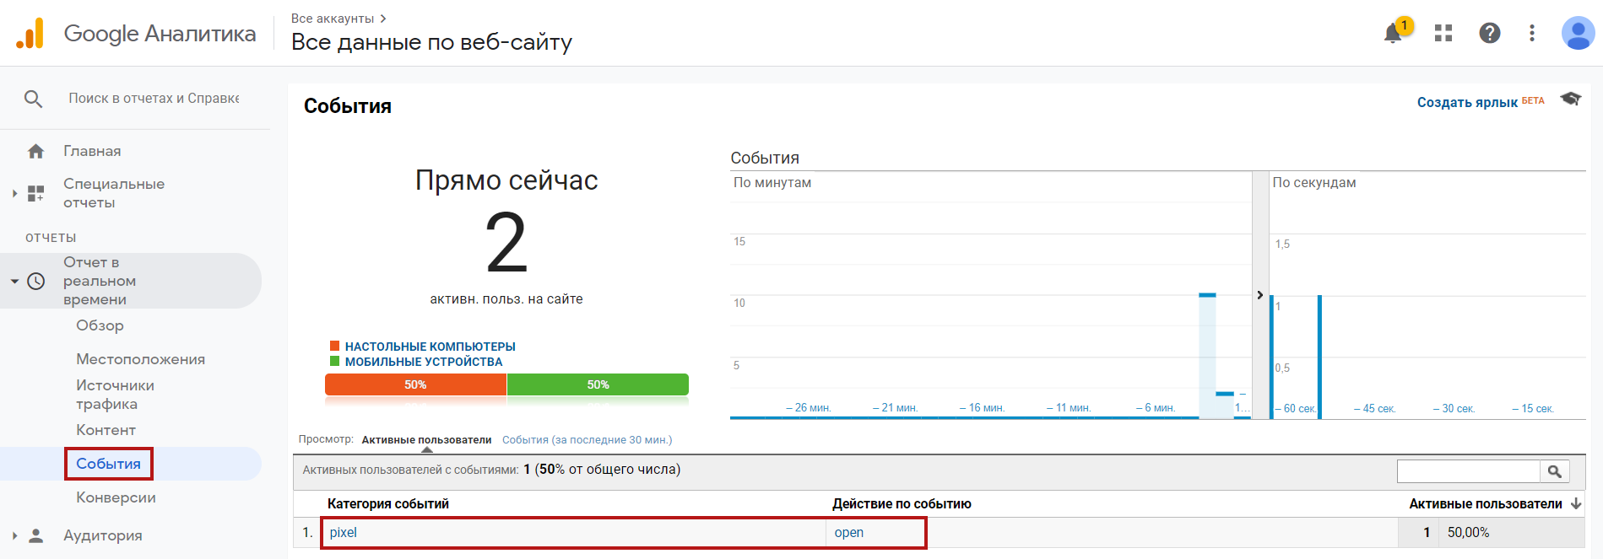The height and width of the screenshot is (559, 1603).
Task: Select the Активные пользователи view
Action: 426,440
